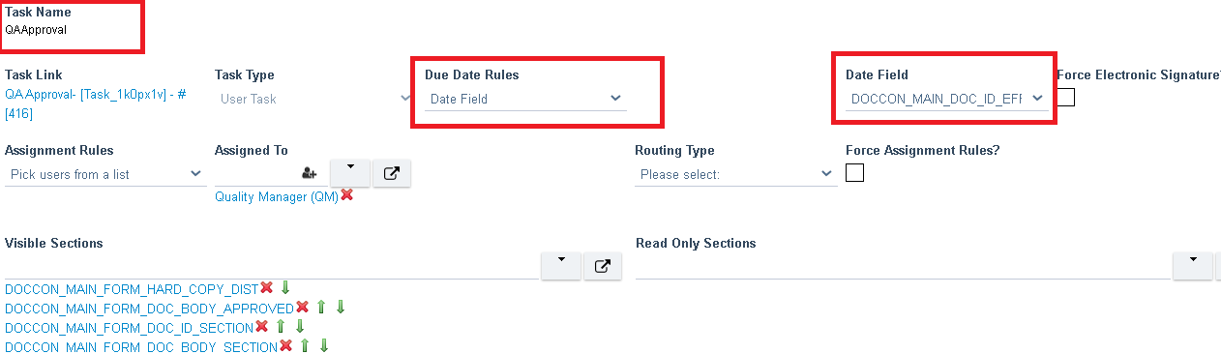Screen dimensions: 1221x354
Task: Click the Visible Sections input field
Action: [x=271, y=267]
